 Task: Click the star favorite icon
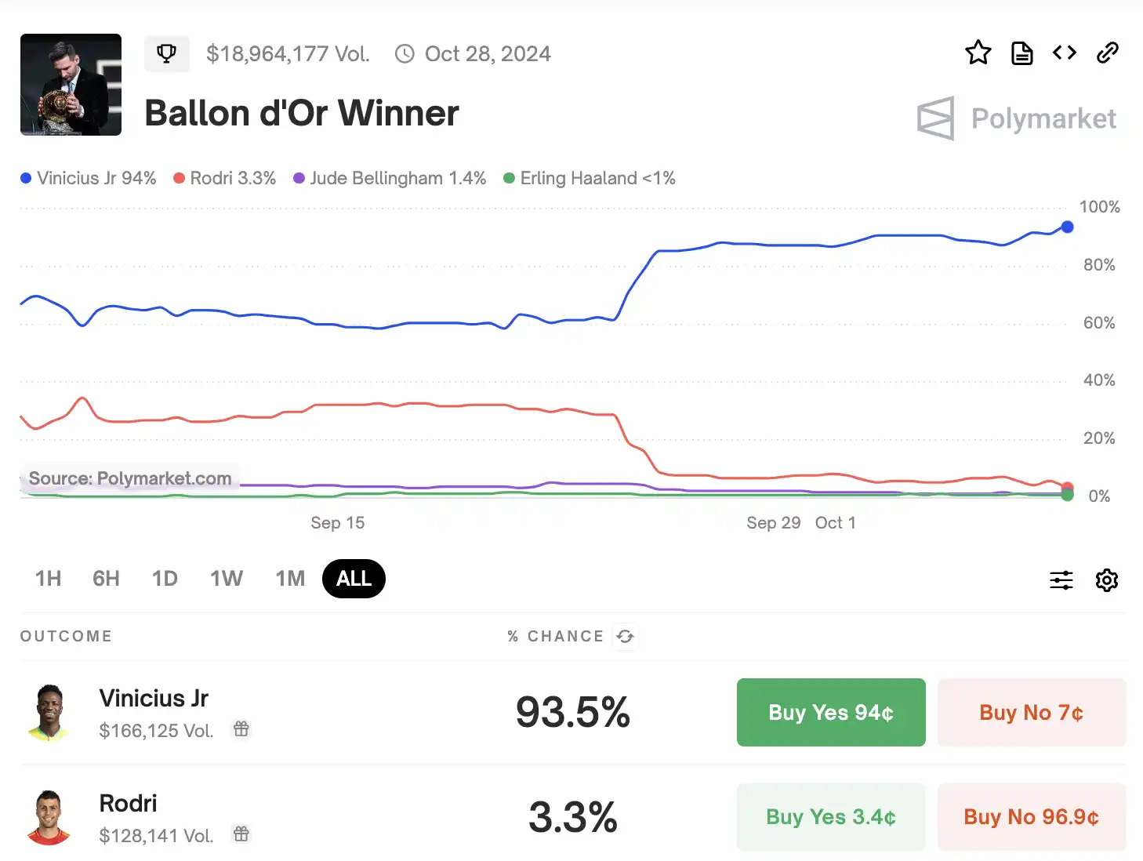pyautogui.click(x=978, y=53)
